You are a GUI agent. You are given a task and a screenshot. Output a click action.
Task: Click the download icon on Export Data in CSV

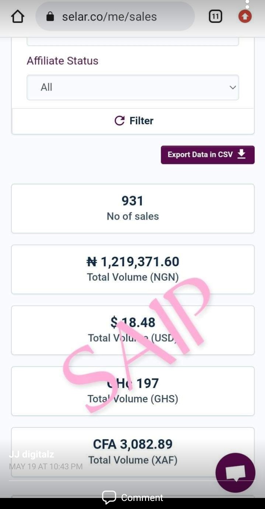click(241, 154)
